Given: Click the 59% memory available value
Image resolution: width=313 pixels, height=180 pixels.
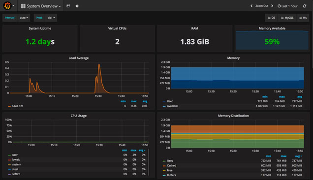Looking at the screenshot, I should pos(272,42).
